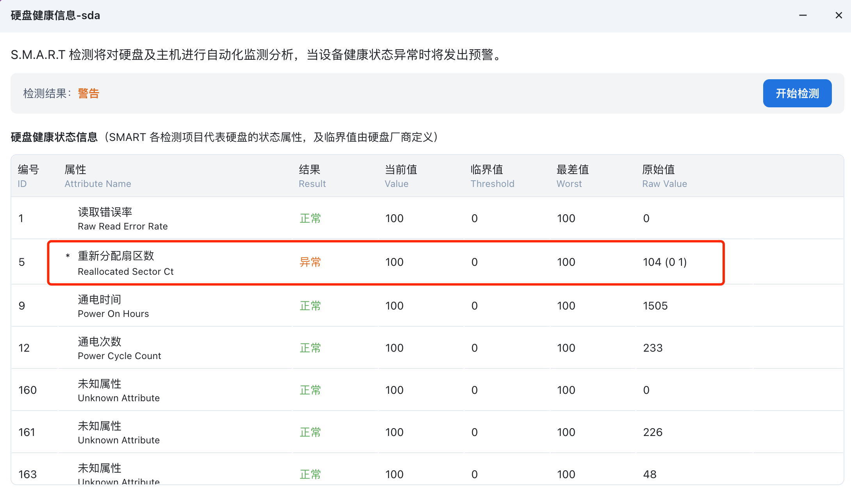Select the 临界值 Threshold column header

point(492,176)
